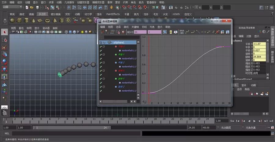Open the 创建 menu in main menu bar
Viewport: 275px width, 142px height.
[x=28, y=2]
